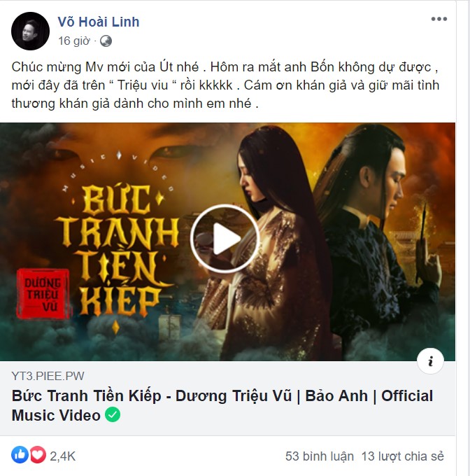Play the Bức Tranh Tiền Kiếp video

pos(225,239)
